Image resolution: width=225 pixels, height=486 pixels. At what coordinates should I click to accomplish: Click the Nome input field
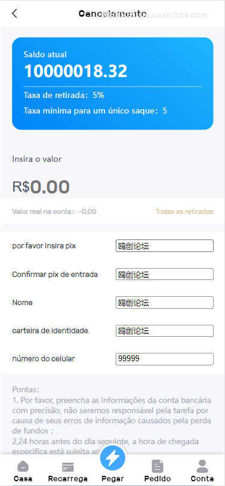(x=165, y=303)
